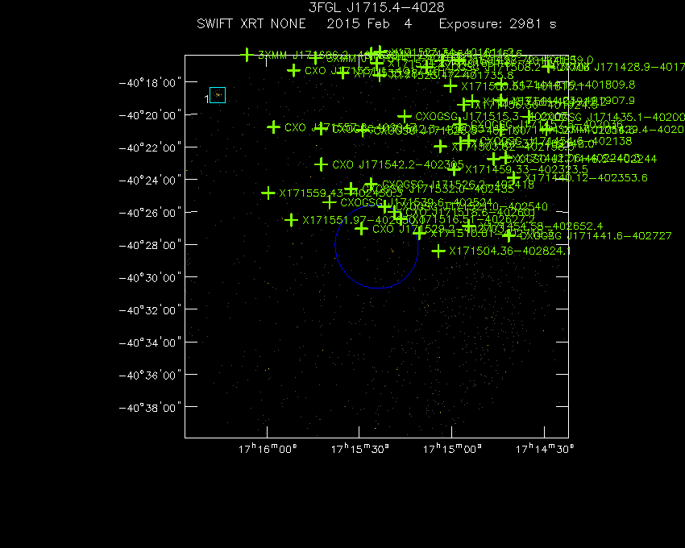Screen dimensions: 685x548
Task: Select the SWIFT XRT NONE instrument text
Action: 251,23
